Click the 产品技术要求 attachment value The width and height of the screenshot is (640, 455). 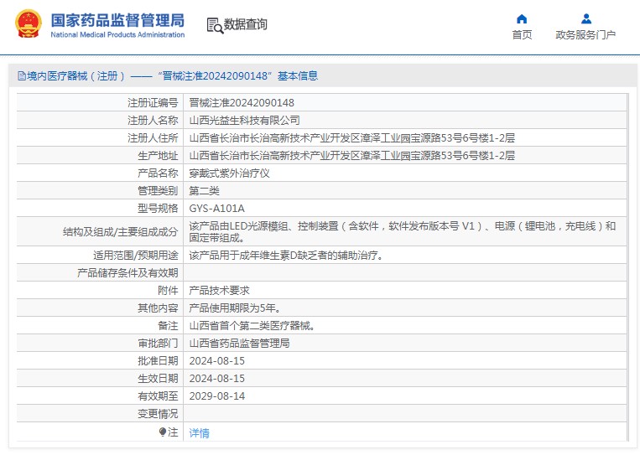pyautogui.click(x=219, y=290)
